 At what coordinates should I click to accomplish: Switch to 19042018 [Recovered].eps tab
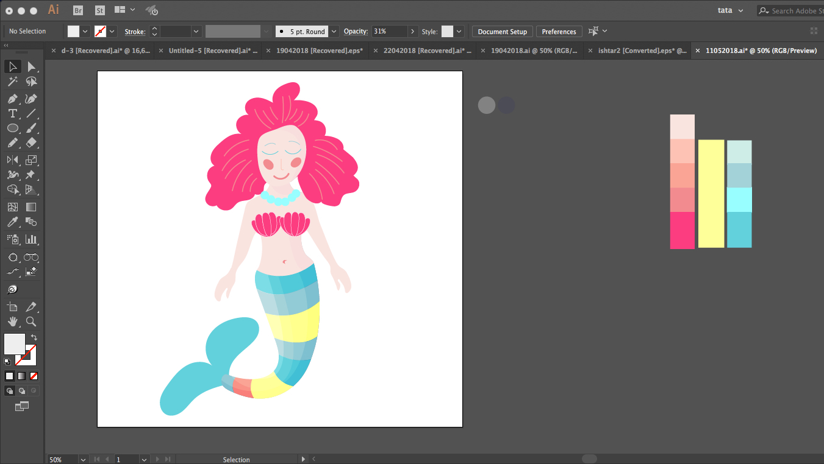[x=320, y=51]
